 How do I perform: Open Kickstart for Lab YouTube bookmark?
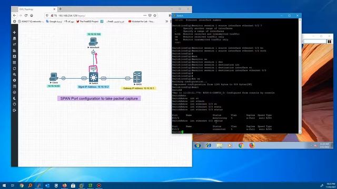[x=142, y=22]
